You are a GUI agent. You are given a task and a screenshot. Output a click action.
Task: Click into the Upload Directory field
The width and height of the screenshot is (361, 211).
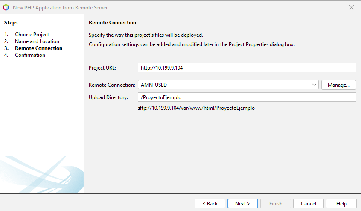coord(247,97)
